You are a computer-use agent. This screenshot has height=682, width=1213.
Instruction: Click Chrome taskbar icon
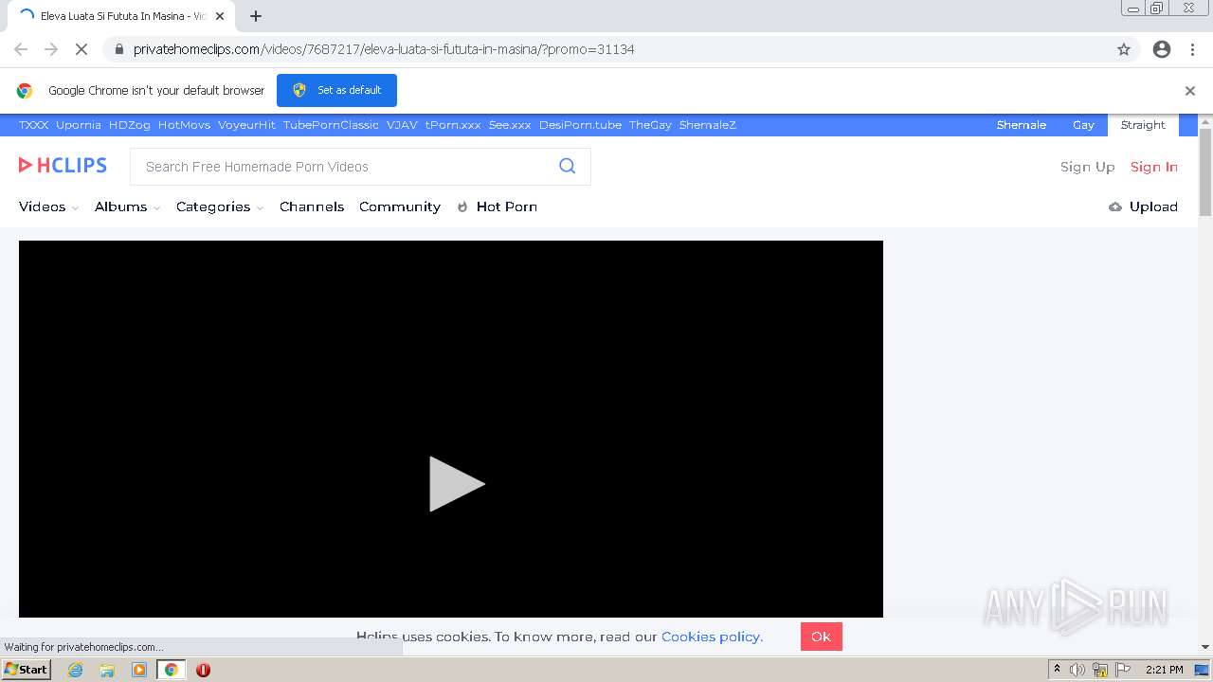click(171, 670)
